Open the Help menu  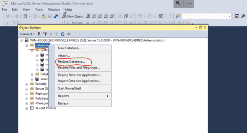[x=69, y=9]
